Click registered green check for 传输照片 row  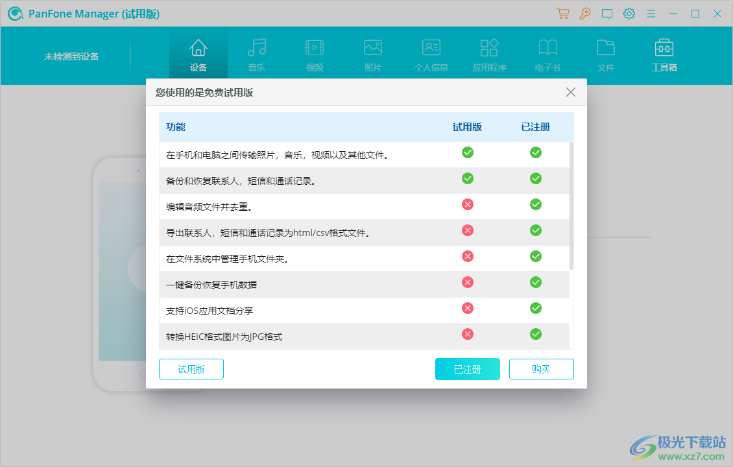coord(536,152)
